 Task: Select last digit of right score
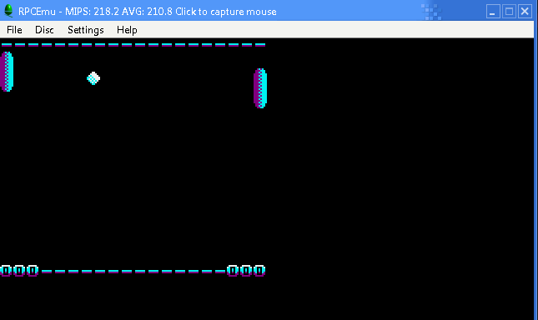tap(259, 271)
